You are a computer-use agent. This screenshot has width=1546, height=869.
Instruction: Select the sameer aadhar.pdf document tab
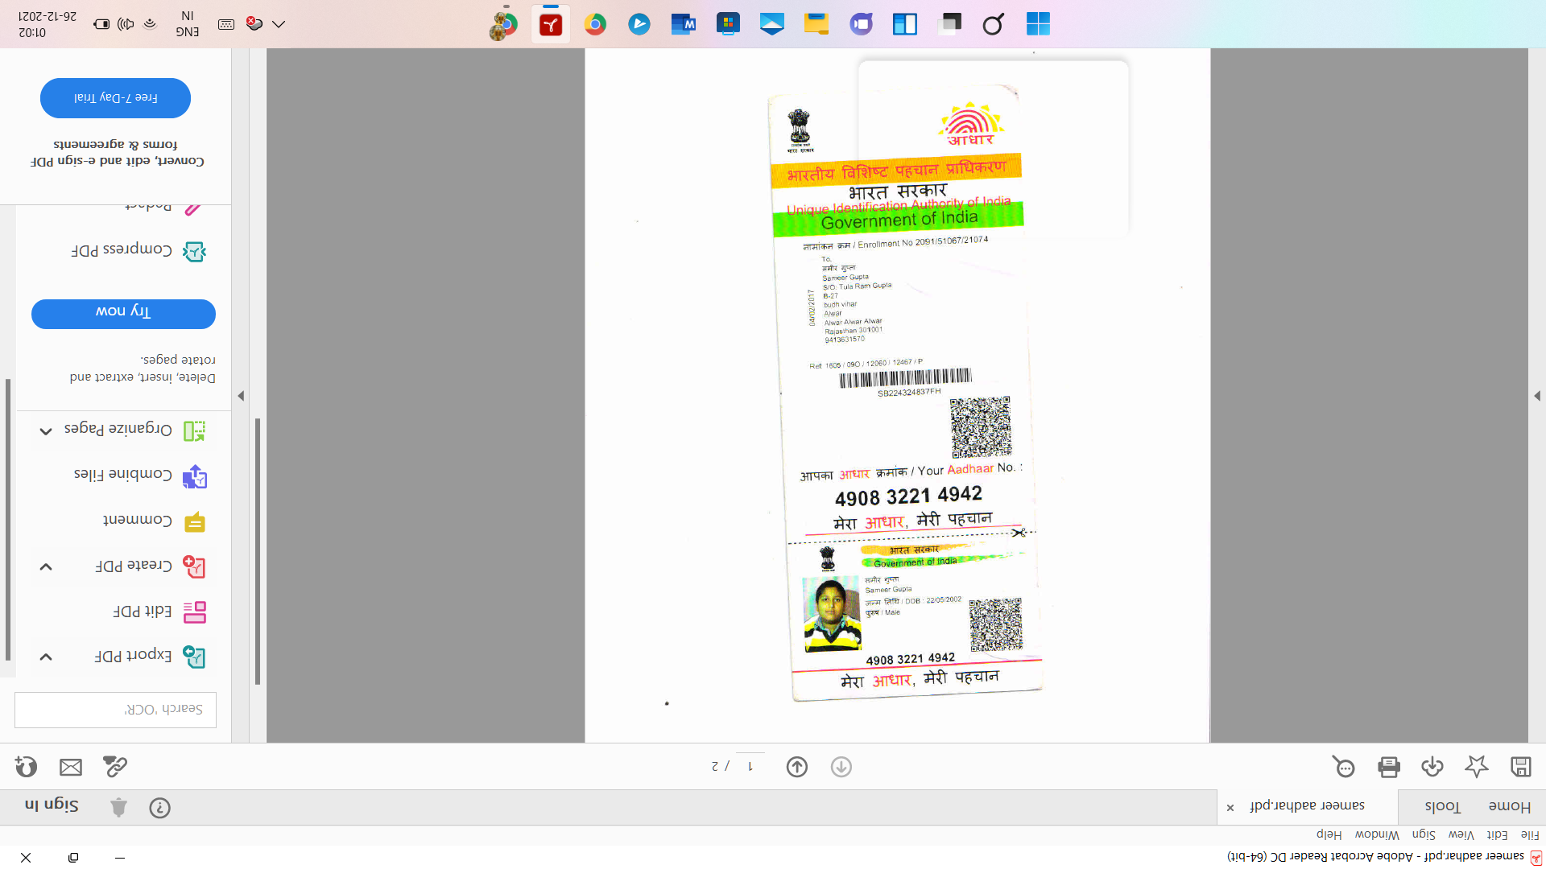1307,805
